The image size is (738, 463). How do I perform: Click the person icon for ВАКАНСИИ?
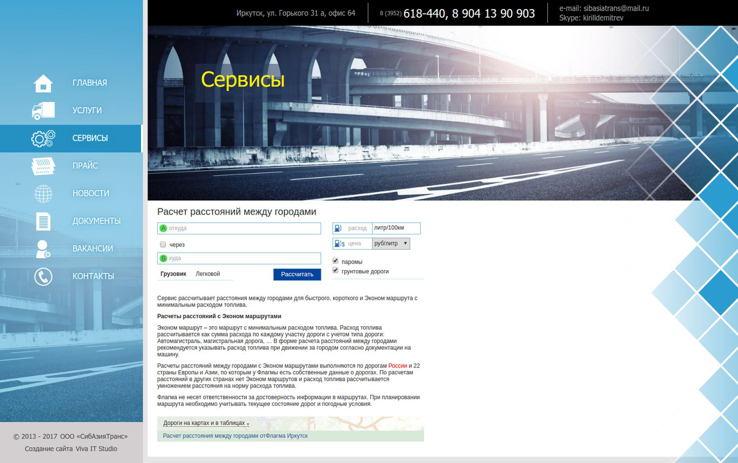click(43, 249)
